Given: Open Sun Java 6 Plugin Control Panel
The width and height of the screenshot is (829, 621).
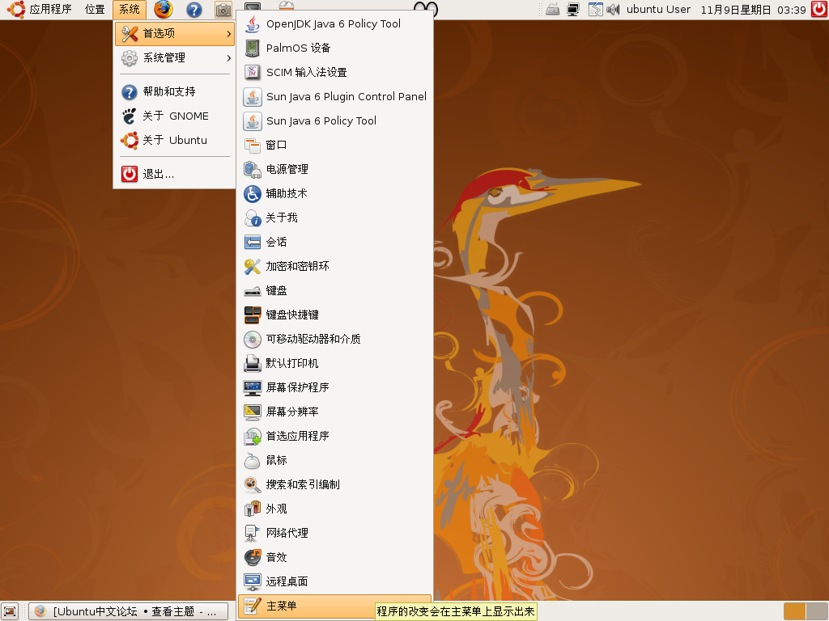Looking at the screenshot, I should (x=334, y=97).
